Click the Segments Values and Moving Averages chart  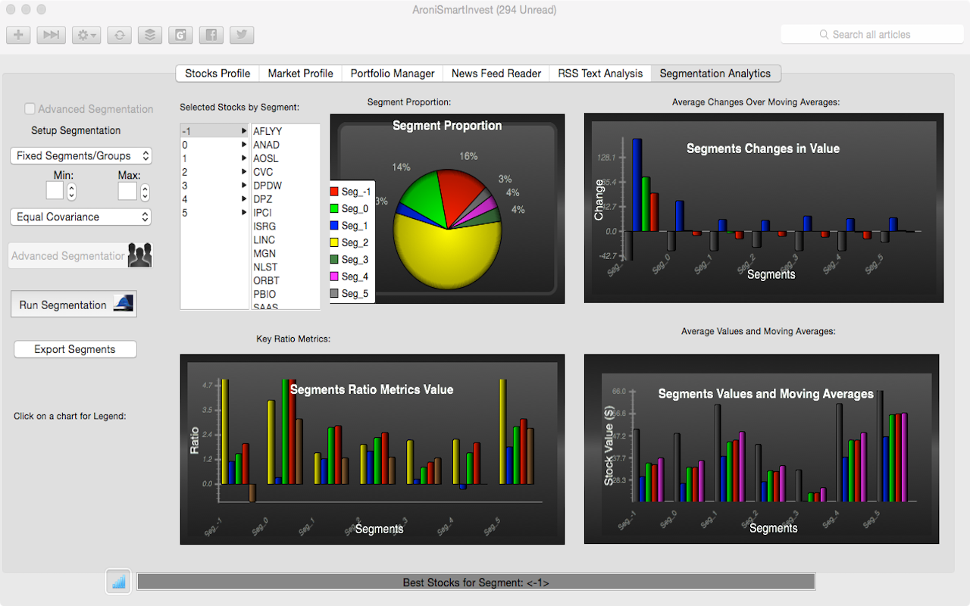point(762,449)
